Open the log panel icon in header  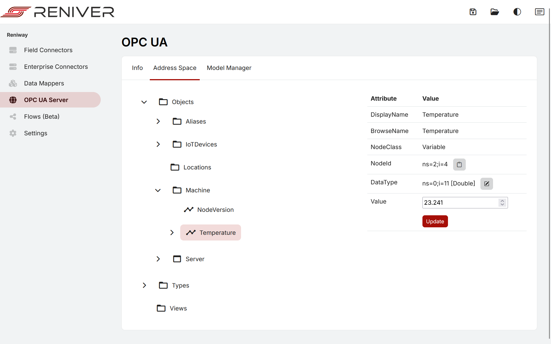[540, 12]
